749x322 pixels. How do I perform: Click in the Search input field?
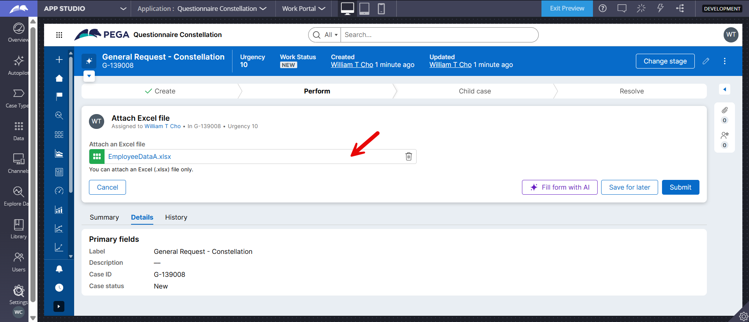click(x=439, y=35)
